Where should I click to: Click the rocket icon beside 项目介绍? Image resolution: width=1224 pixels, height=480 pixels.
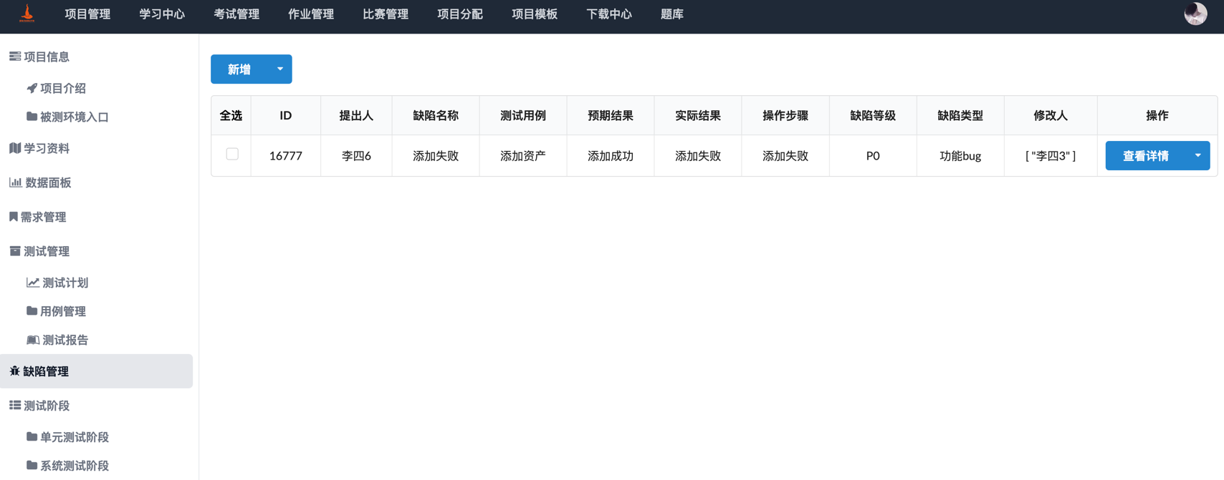[x=32, y=88]
